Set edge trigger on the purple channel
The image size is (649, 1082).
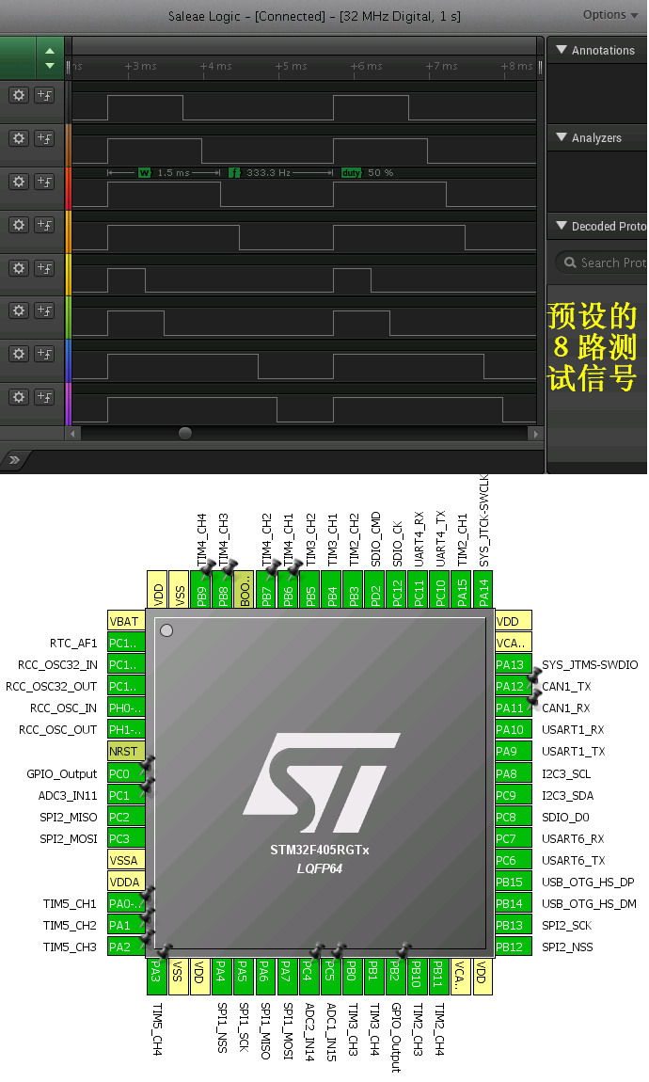(44, 397)
